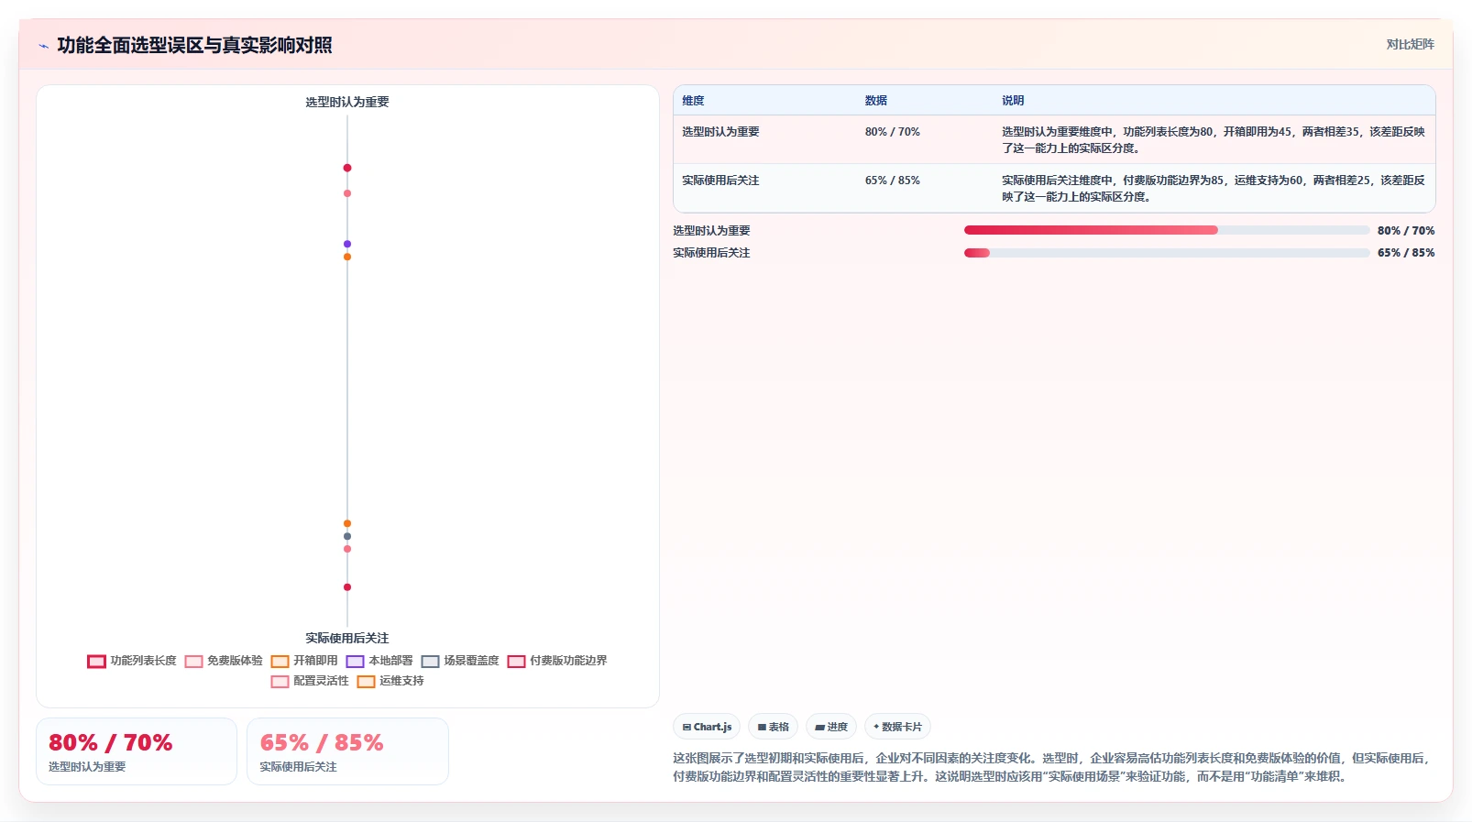Image resolution: width=1472 pixels, height=822 pixels.
Task: Click the 选型时认为重要 axis label atop the chart
Action: point(347,102)
